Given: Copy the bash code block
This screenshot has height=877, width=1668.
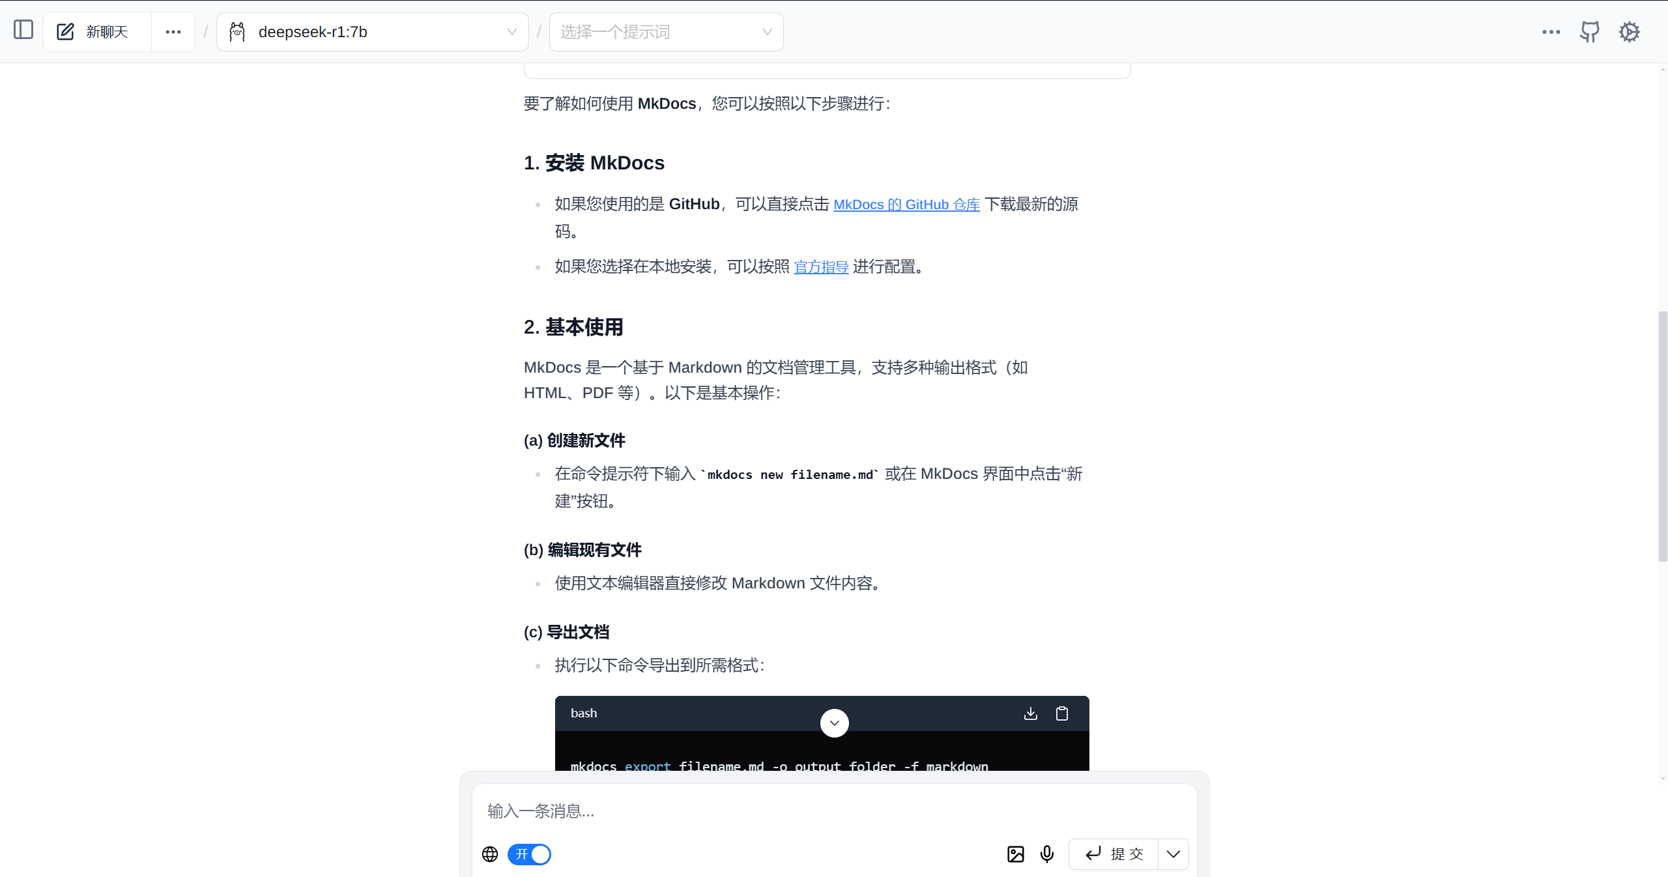Looking at the screenshot, I should [x=1062, y=713].
